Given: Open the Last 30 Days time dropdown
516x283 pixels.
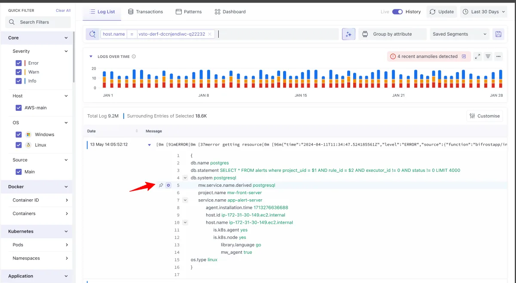Looking at the screenshot, I should (483, 12).
